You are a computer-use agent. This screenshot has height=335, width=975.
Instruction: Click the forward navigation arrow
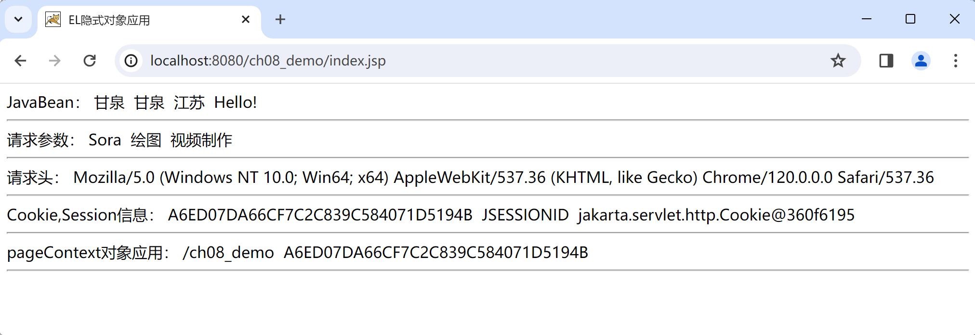[x=55, y=61]
